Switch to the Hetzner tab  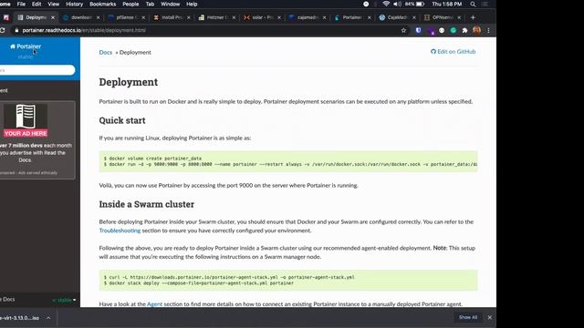tap(217, 17)
